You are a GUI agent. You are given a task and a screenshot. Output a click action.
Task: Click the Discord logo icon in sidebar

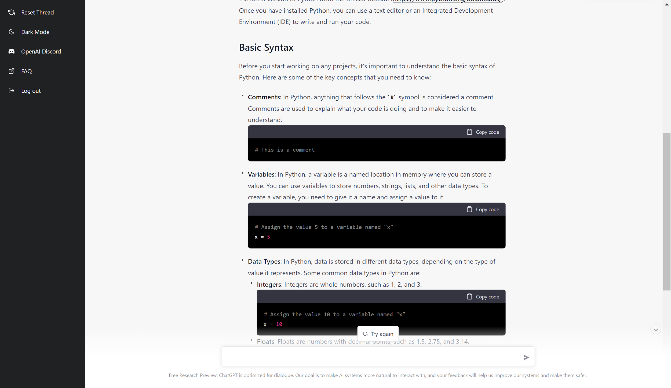(12, 52)
